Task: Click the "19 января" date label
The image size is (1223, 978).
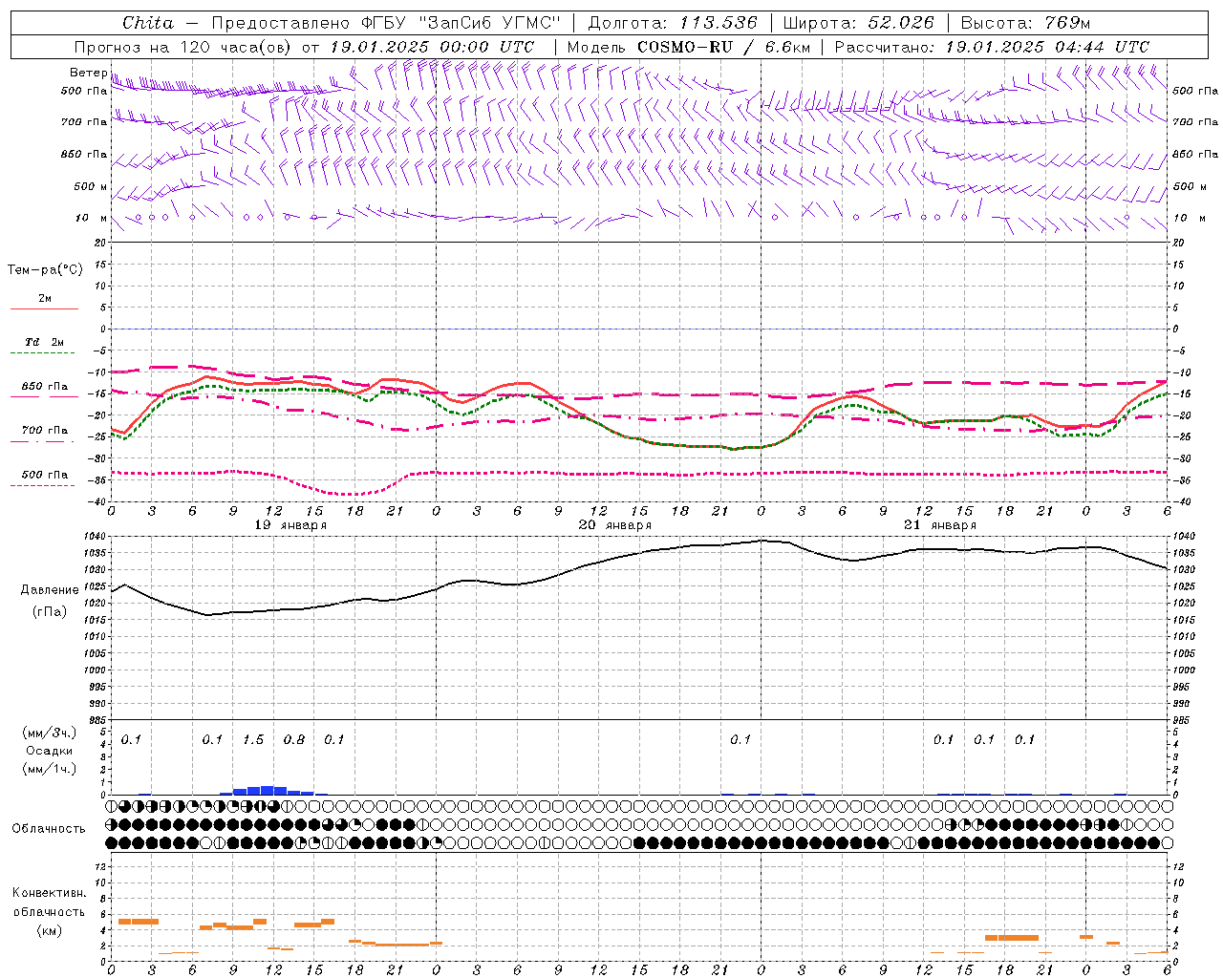Action: (x=290, y=525)
